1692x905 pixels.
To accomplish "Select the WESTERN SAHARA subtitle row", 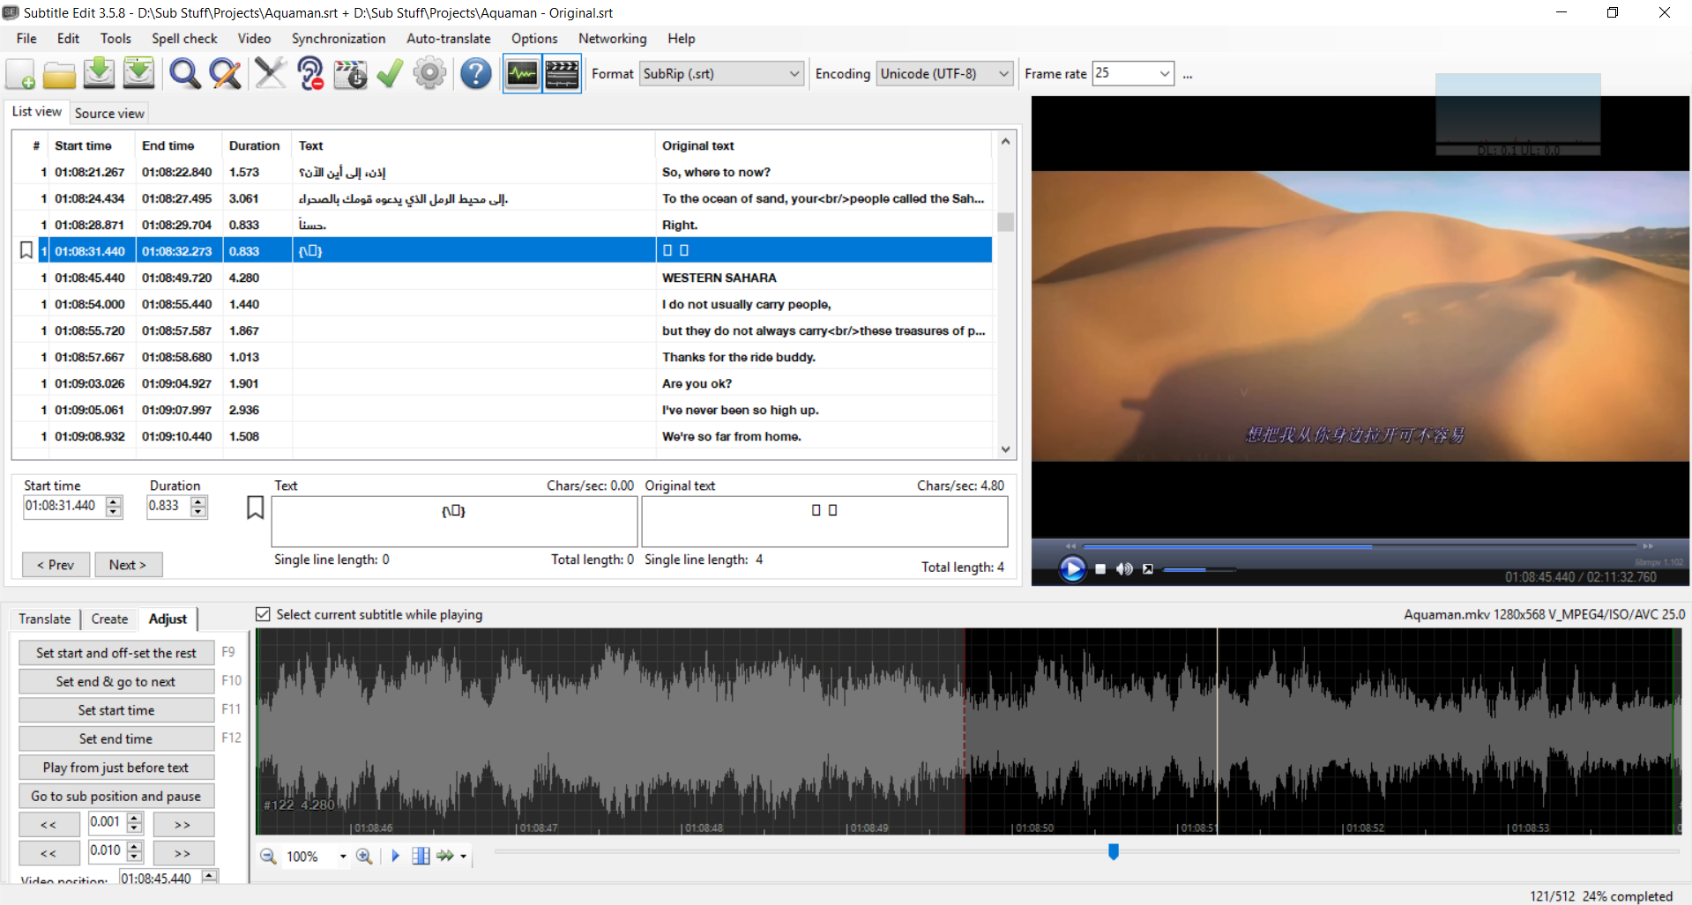I will [503, 278].
